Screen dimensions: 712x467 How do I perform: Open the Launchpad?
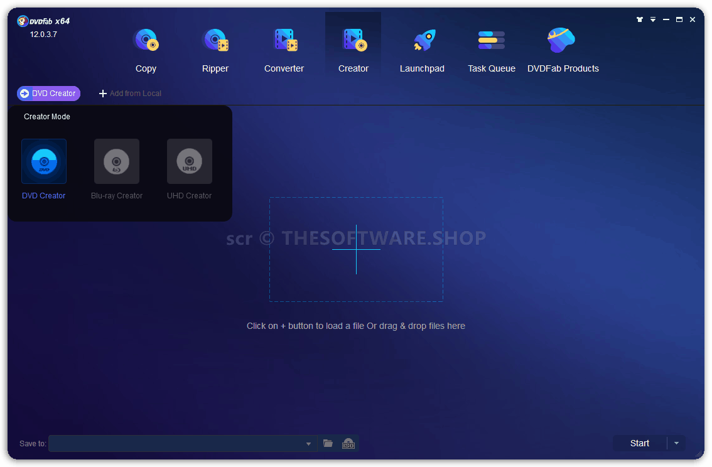[x=423, y=50]
